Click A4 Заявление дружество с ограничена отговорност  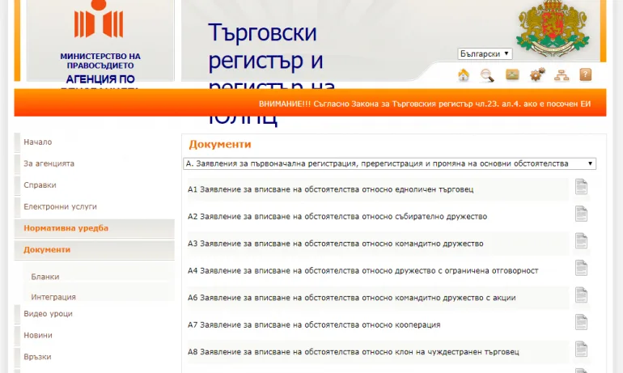pyautogui.click(x=362, y=270)
